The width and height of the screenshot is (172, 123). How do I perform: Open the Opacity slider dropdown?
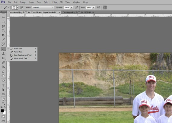click(x=72, y=8)
